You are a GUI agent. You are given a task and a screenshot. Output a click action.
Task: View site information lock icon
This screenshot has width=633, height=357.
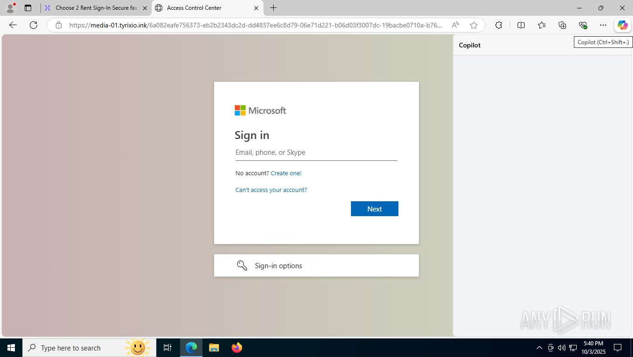(59, 25)
